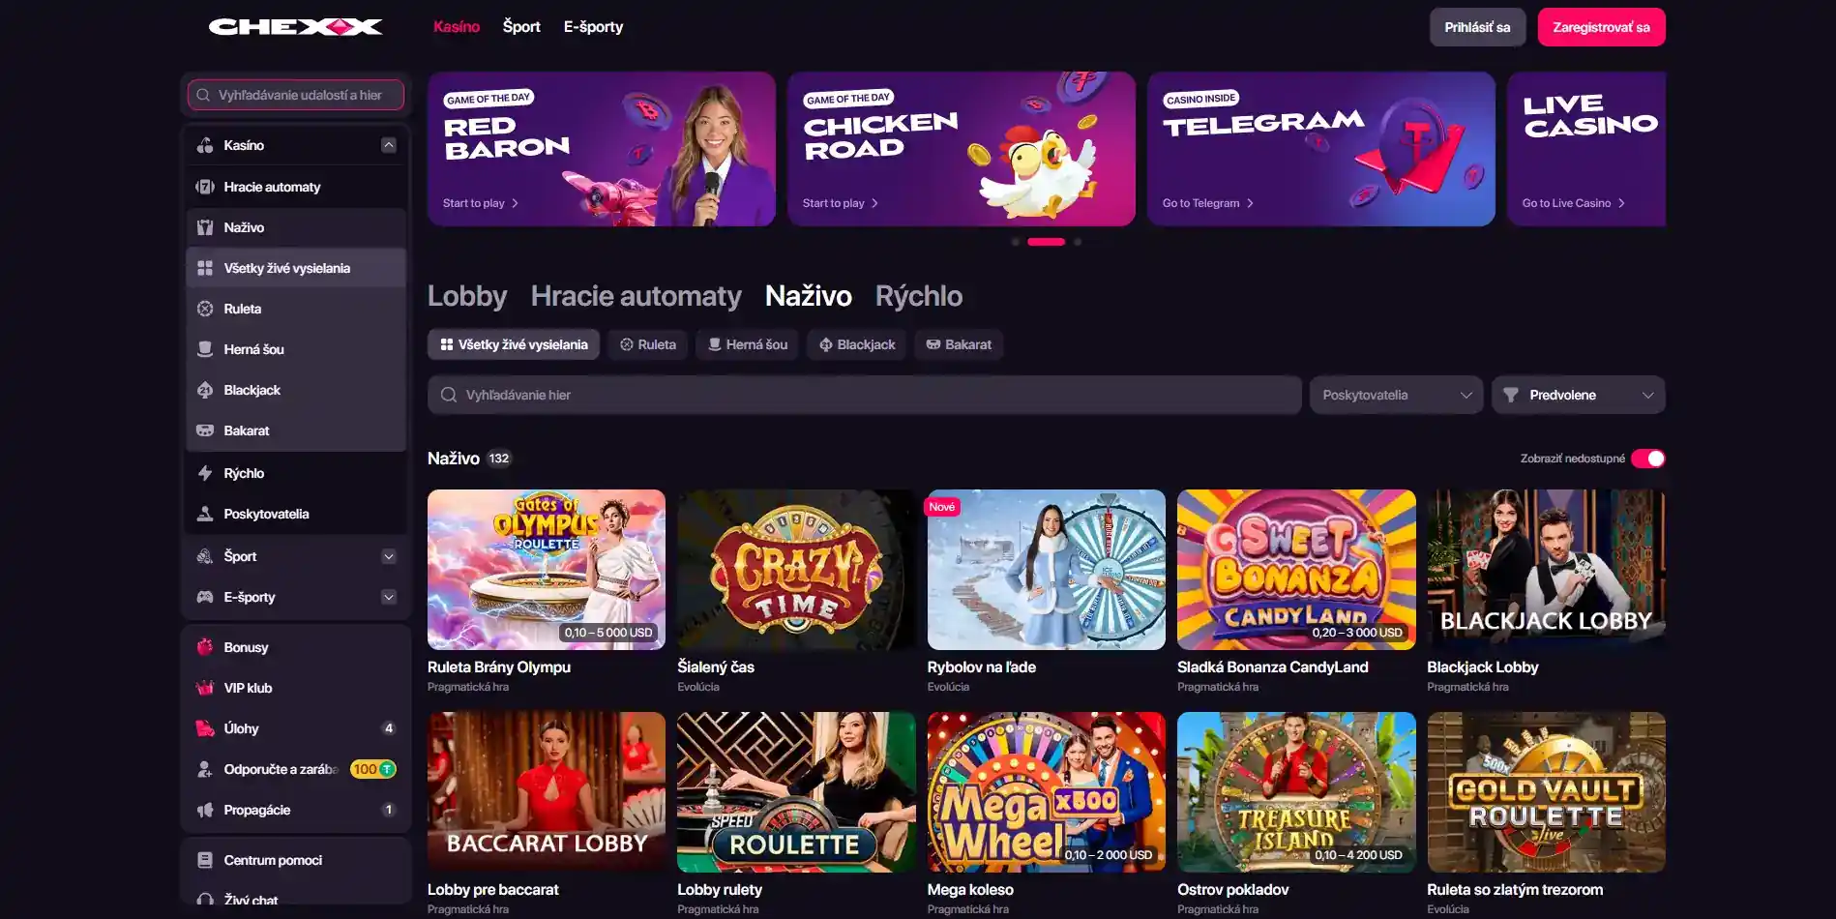Expand the E-športy sidebar section
This screenshot has width=1836, height=919.
click(389, 597)
